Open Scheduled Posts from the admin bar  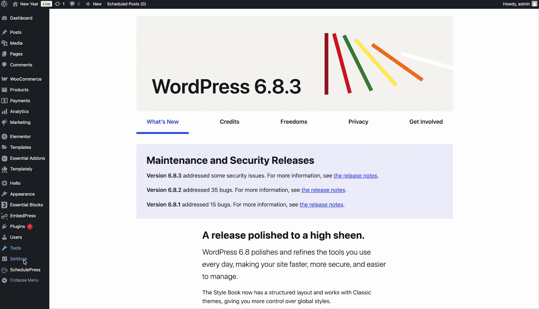[126, 4]
